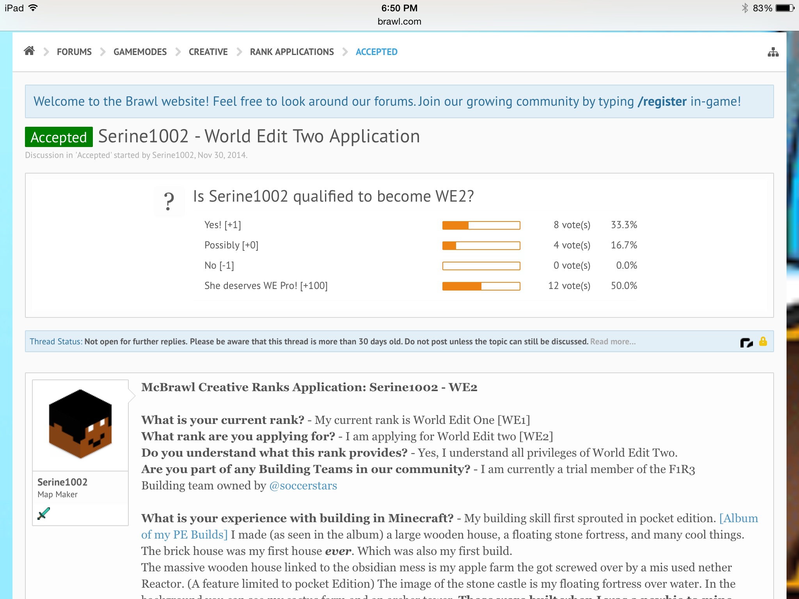Click the home icon in breadcrumb
This screenshot has height=599, width=799.
point(29,51)
